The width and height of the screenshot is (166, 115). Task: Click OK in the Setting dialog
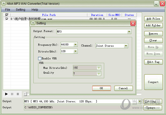pyautogui.click(x=101, y=88)
